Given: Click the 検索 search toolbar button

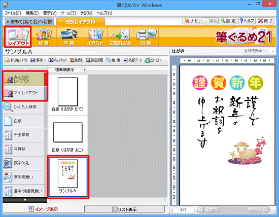Looking at the screenshot, I should pos(113,60).
